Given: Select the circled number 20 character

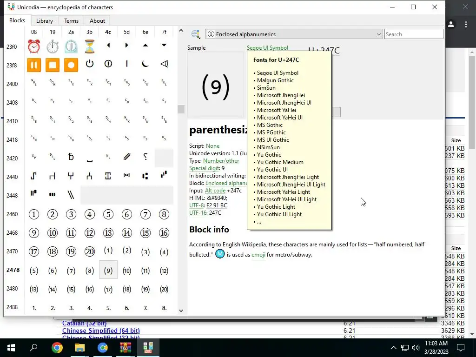Looking at the screenshot, I should pyautogui.click(x=90, y=251).
